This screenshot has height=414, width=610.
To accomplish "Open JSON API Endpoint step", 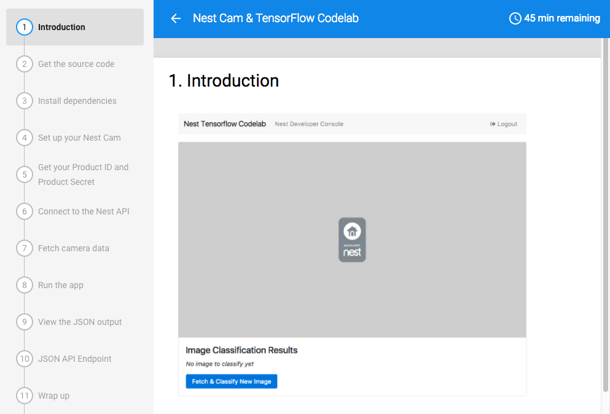I will 75,359.
